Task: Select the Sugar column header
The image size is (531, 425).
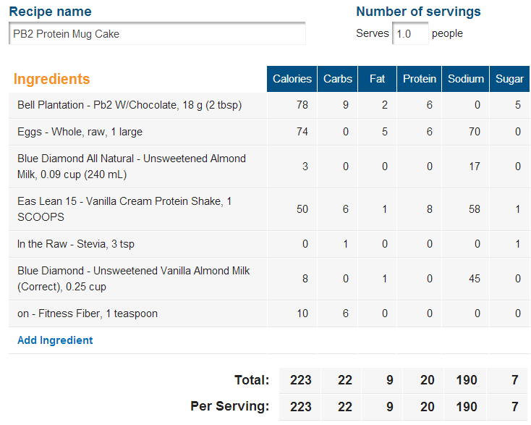Action: pos(510,79)
